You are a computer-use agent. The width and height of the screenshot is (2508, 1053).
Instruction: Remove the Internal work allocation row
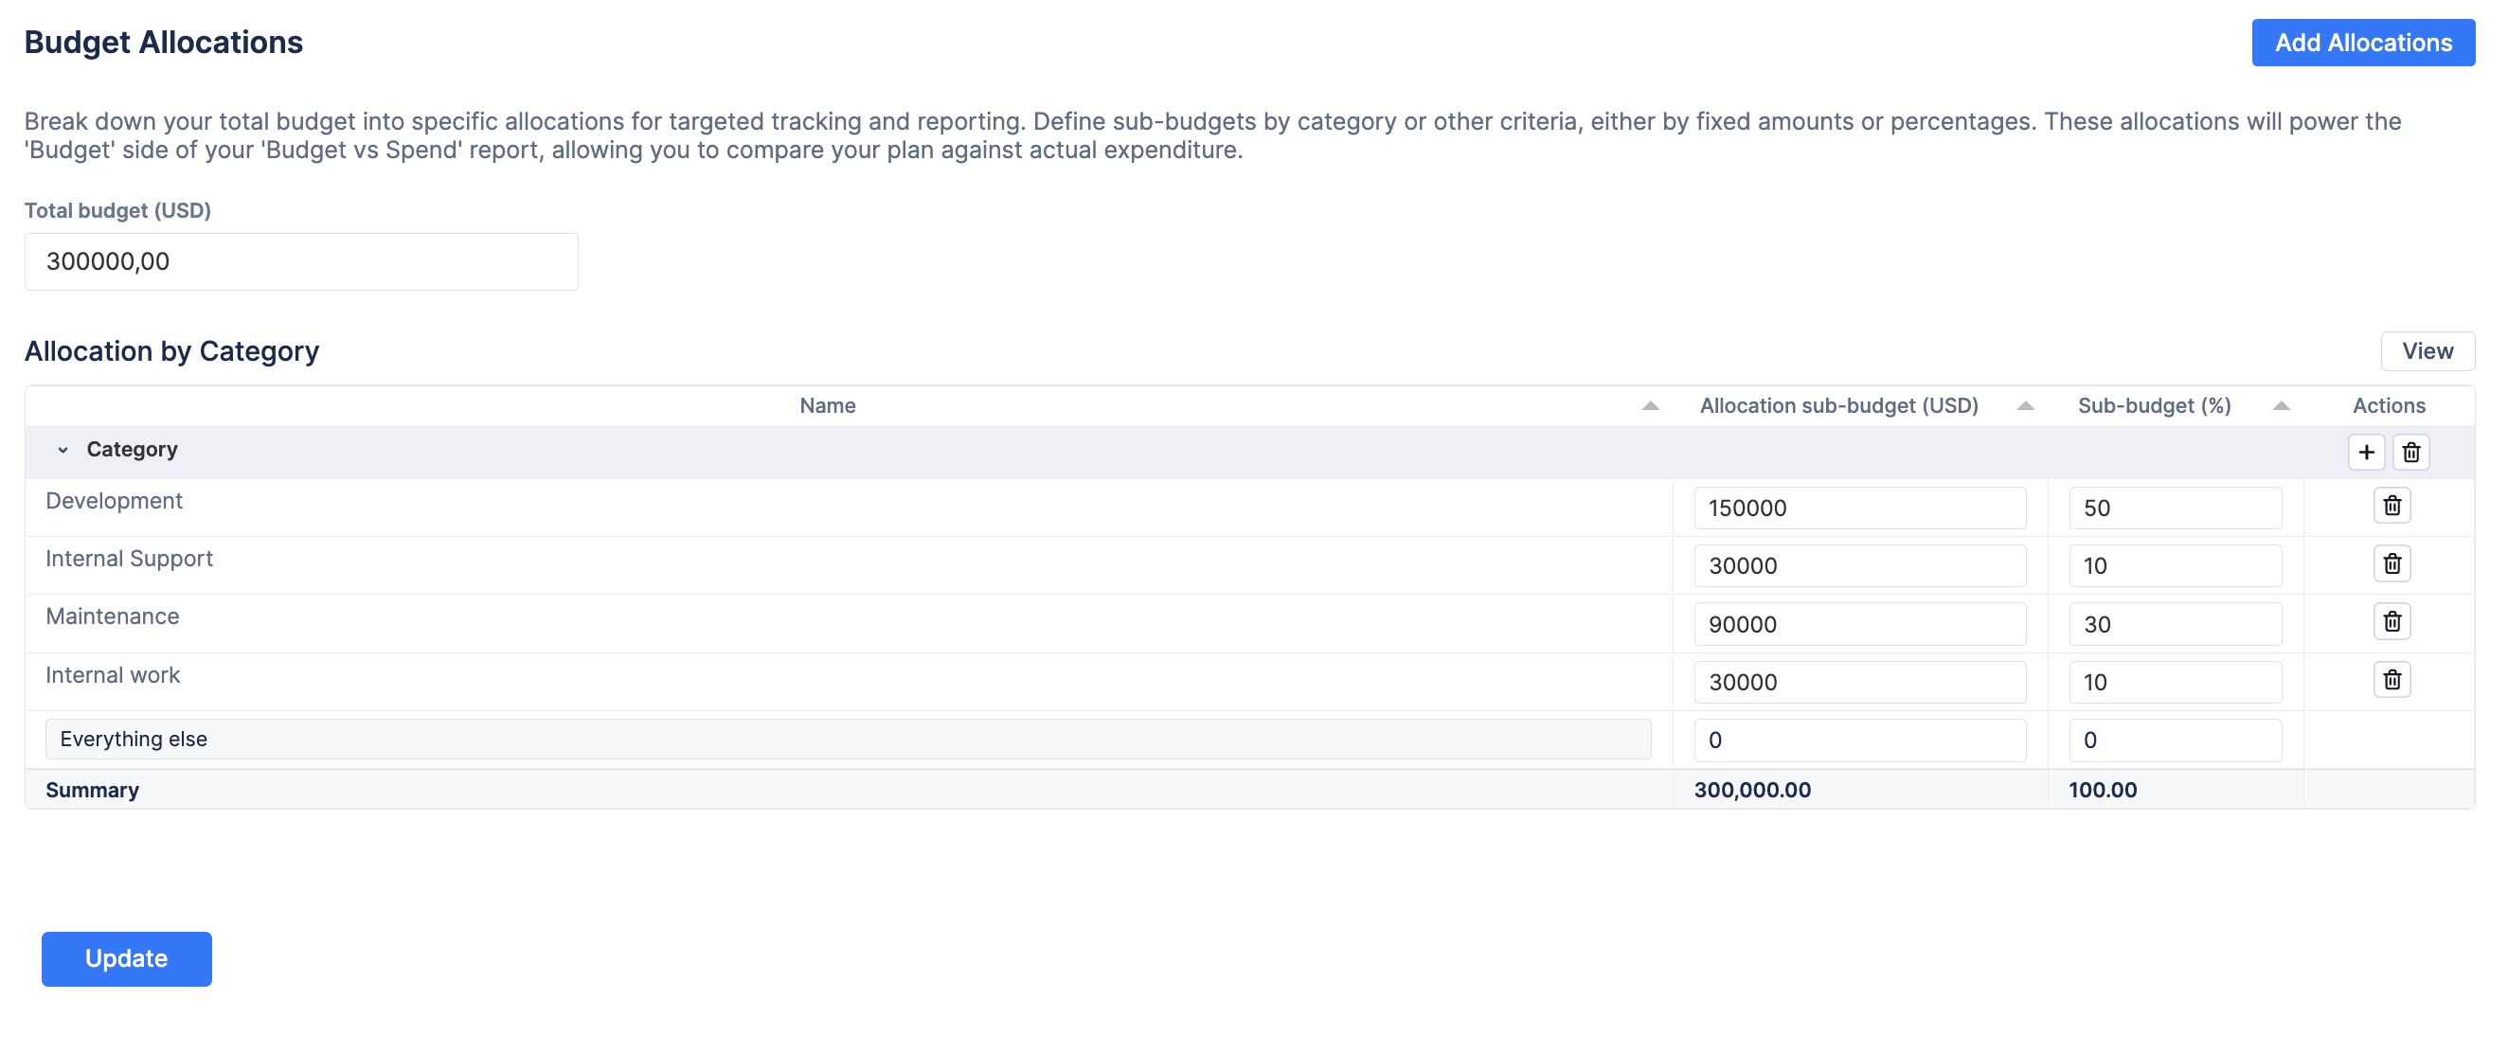(x=2392, y=679)
